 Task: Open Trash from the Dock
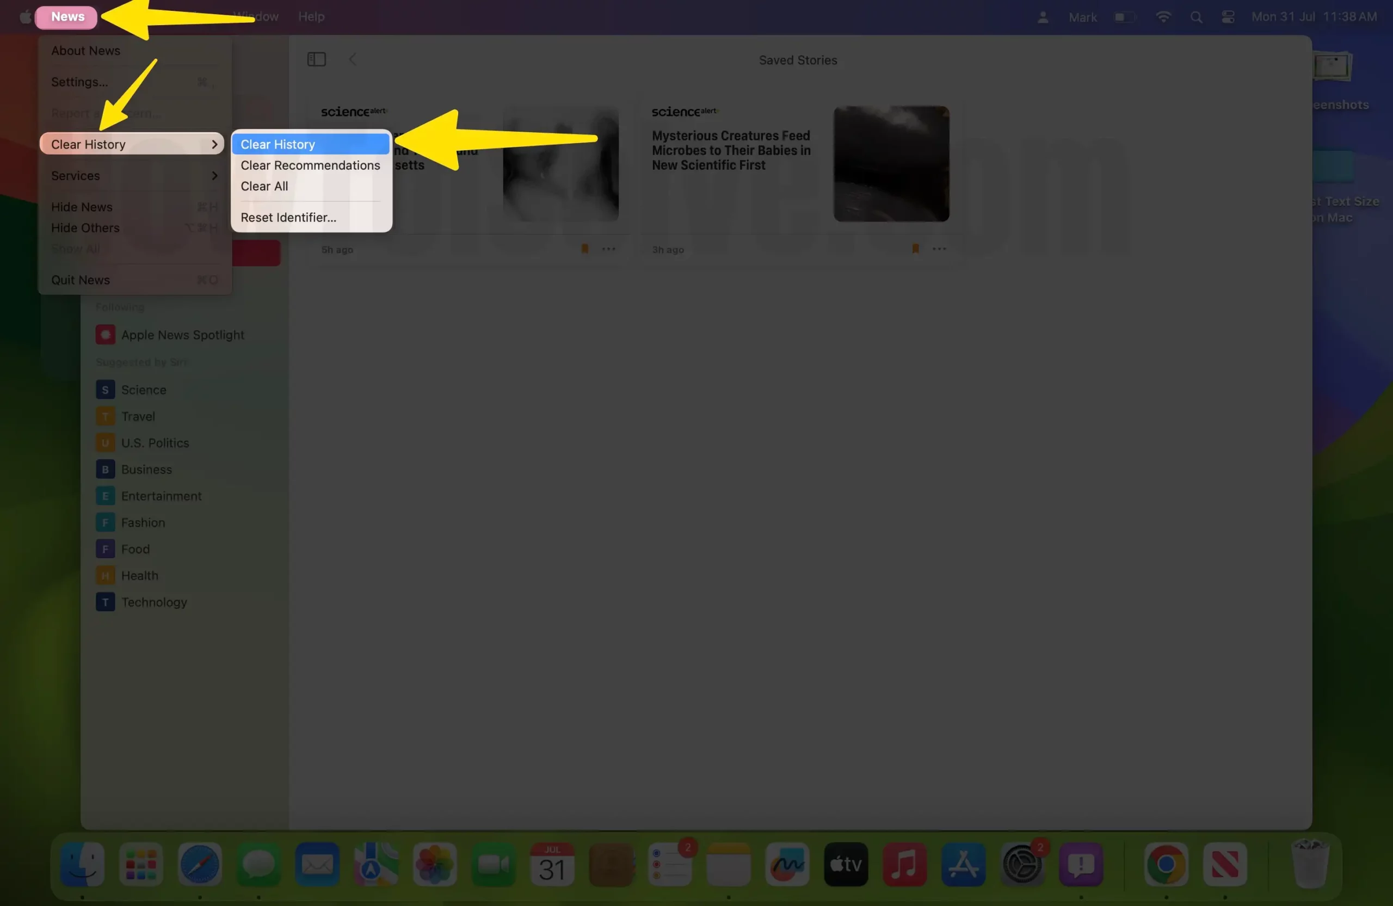[x=1310, y=865]
